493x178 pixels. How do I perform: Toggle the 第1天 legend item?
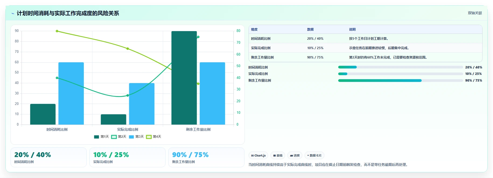pos(101,137)
